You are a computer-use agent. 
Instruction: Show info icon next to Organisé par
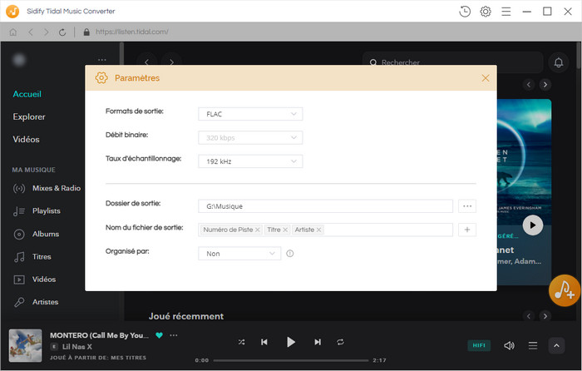point(290,254)
